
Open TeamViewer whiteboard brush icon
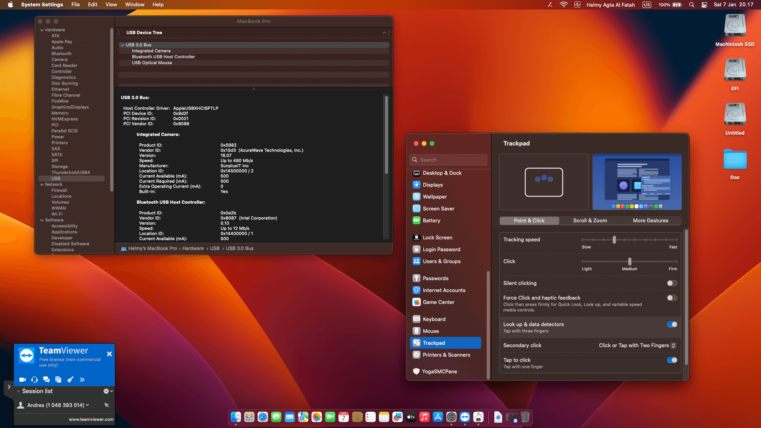70,380
